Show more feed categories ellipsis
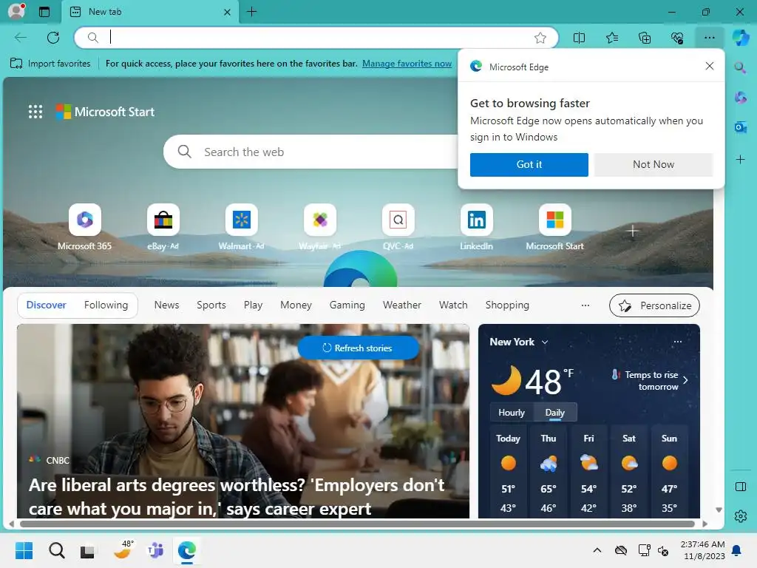 pyautogui.click(x=585, y=305)
